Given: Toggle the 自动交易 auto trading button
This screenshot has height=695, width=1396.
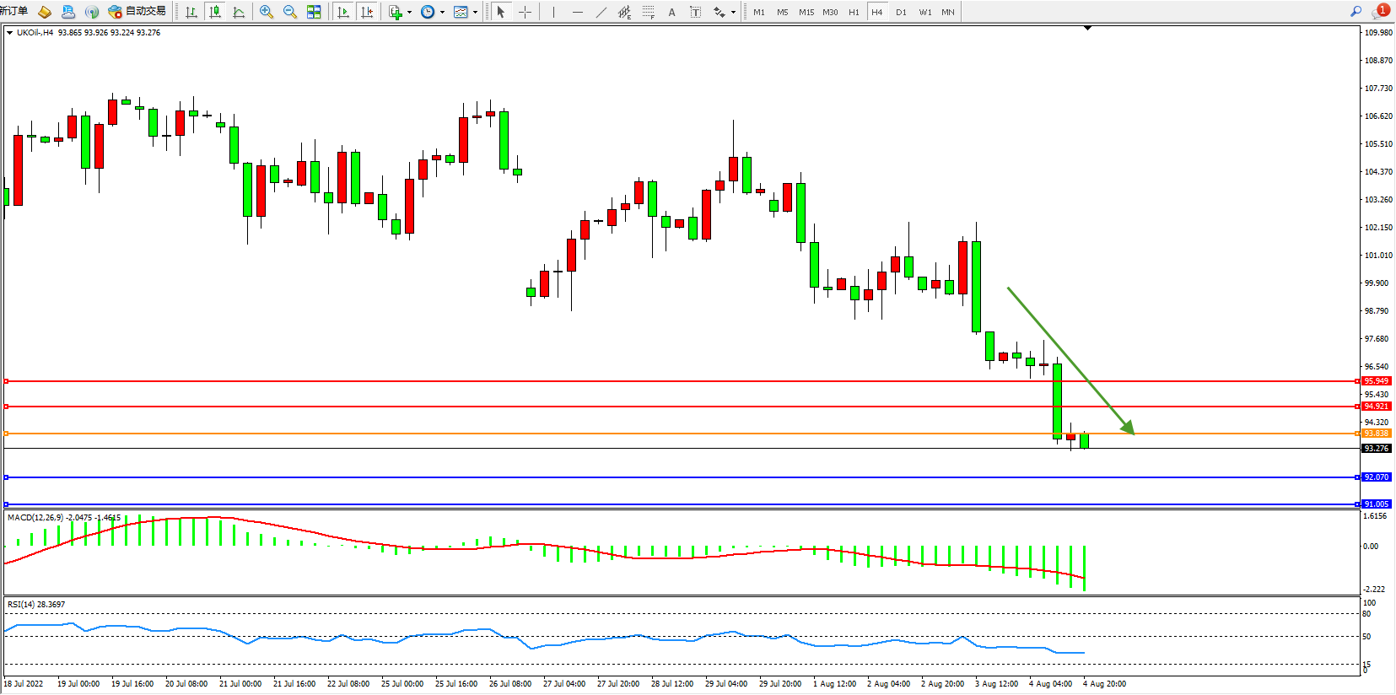Looking at the screenshot, I should click(x=137, y=12).
